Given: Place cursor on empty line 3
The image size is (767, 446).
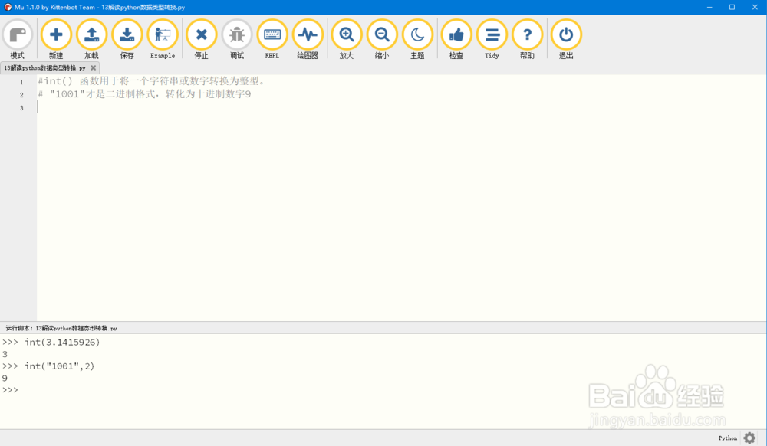Looking at the screenshot, I should point(401,107).
